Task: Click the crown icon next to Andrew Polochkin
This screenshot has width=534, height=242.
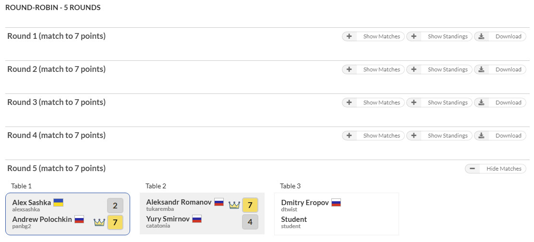Action: [x=99, y=222]
